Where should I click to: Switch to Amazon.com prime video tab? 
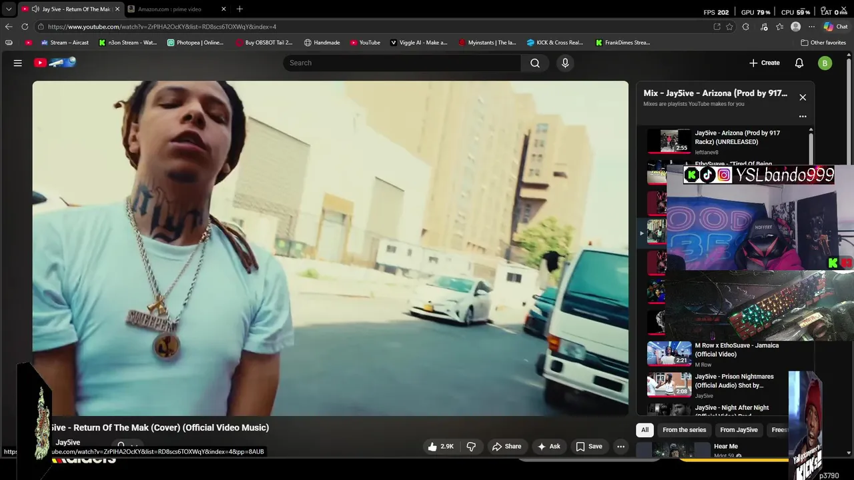[176, 9]
